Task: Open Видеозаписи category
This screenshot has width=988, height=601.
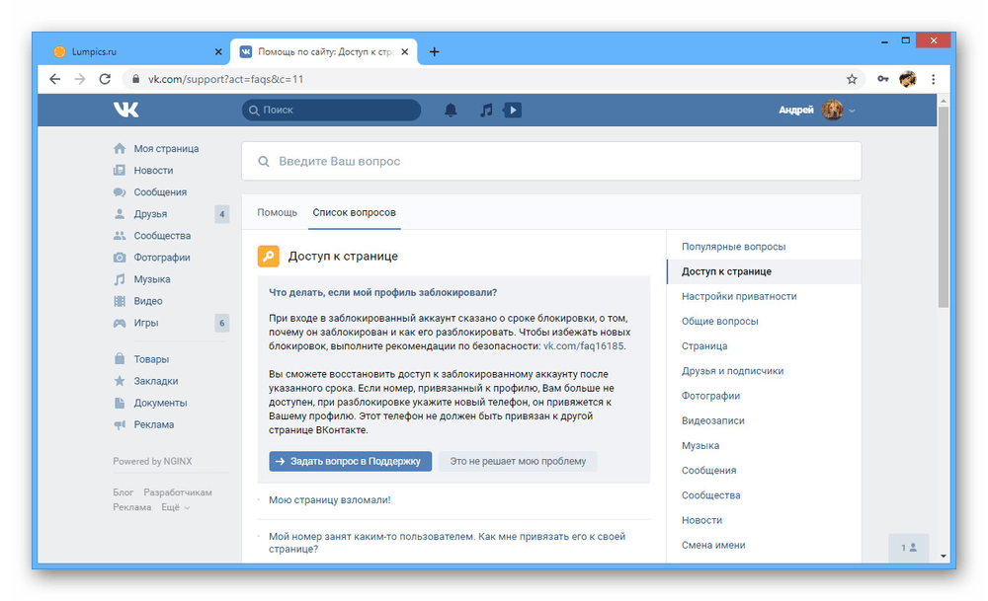Action: click(712, 420)
